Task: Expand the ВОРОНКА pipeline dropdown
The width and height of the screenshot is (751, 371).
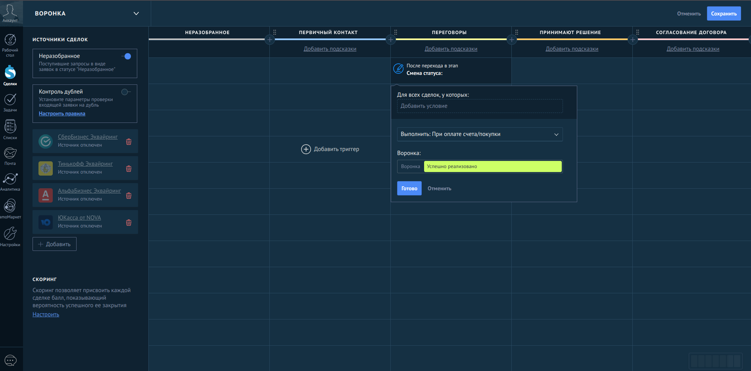Action: click(136, 13)
